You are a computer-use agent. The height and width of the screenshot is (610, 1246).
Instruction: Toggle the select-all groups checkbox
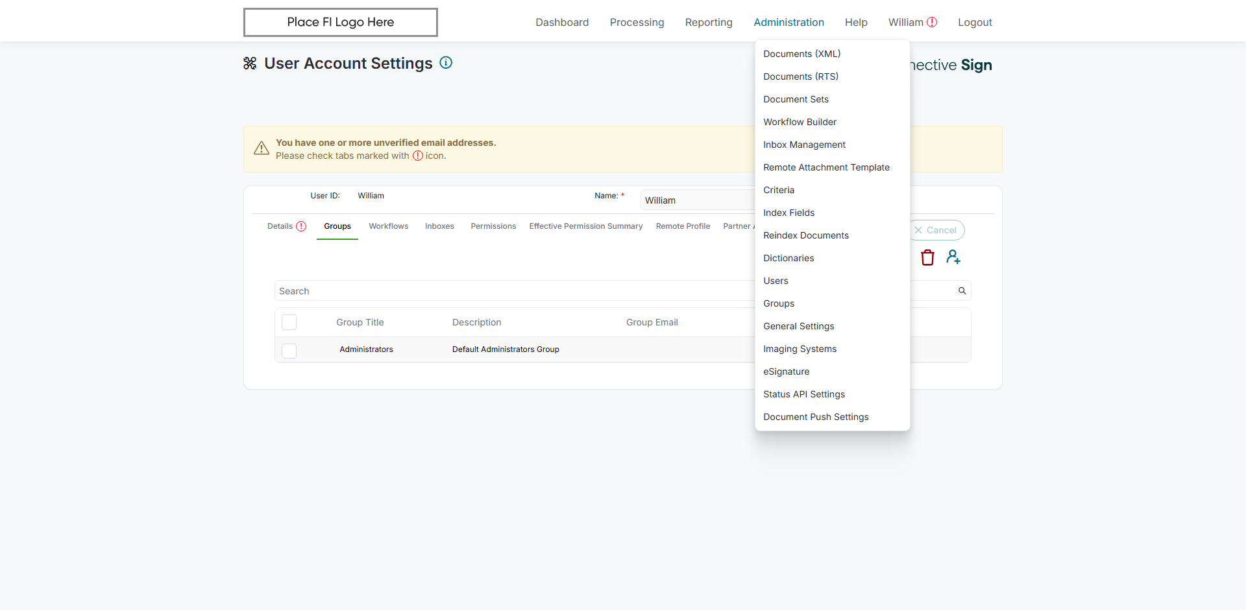tap(289, 322)
